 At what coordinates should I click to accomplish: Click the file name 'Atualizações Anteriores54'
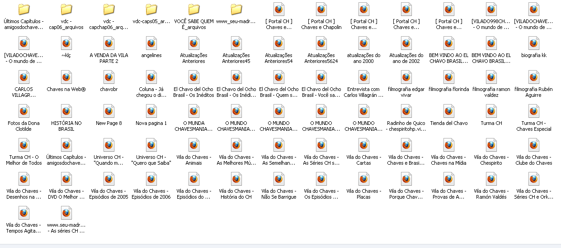click(278, 58)
